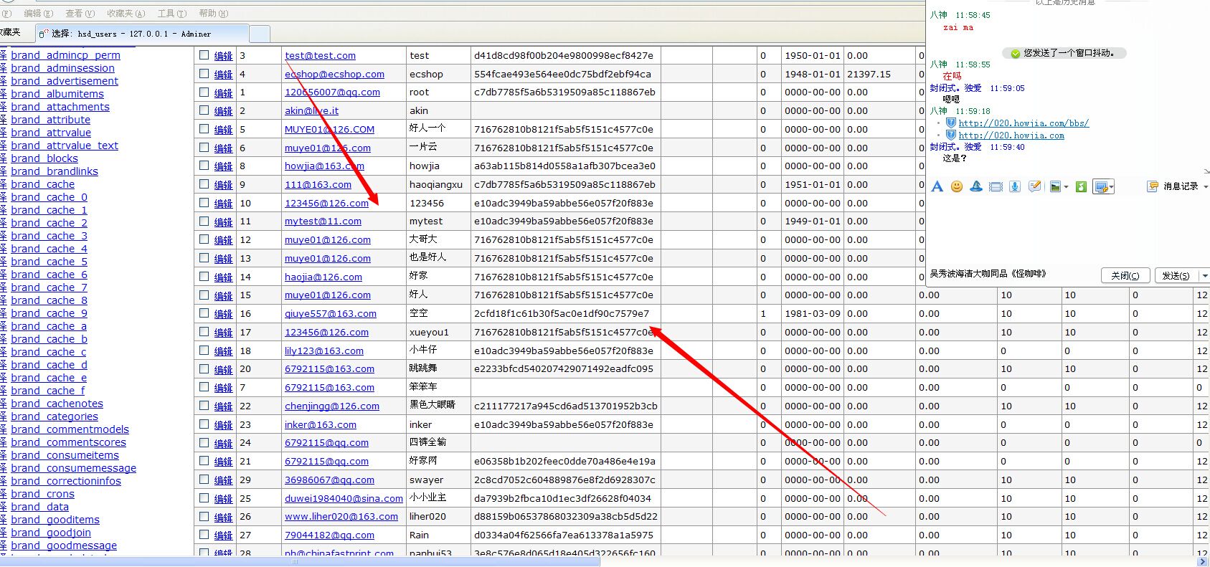Send a window shake from chat toolbar
The height and width of the screenshot is (567, 1210).
(x=996, y=187)
